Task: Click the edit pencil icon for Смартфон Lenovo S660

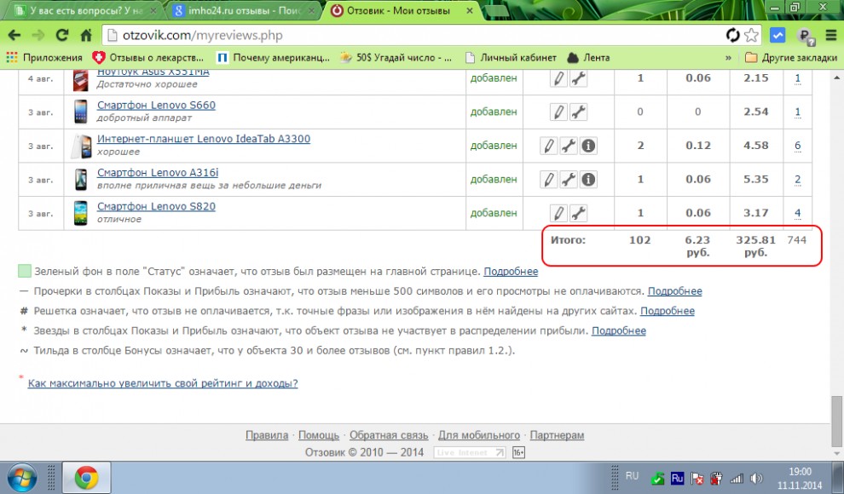Action: [558, 112]
